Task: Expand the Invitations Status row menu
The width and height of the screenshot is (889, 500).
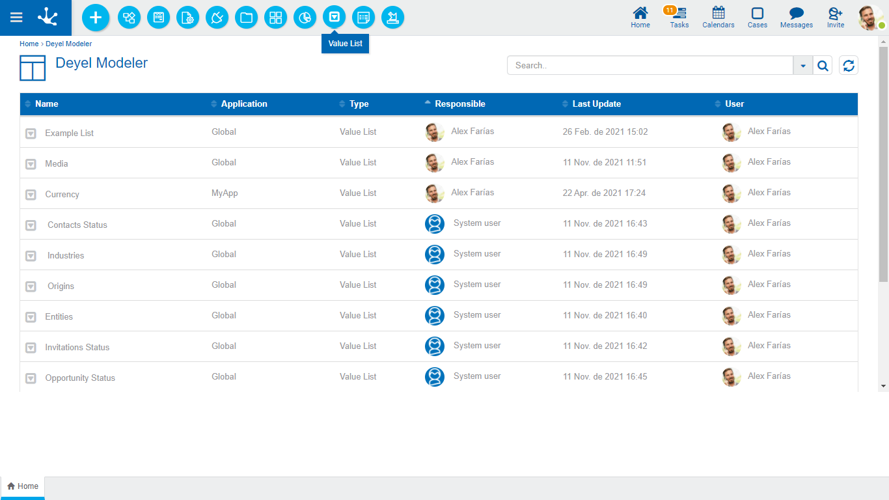Action: [x=31, y=348]
